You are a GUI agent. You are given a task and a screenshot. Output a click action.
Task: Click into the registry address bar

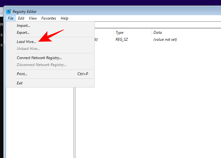[158, 25]
